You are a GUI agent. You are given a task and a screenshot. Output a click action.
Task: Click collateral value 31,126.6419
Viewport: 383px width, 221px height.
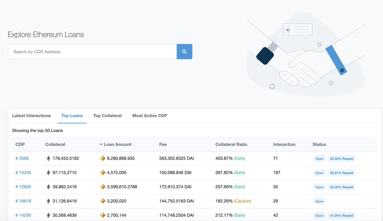64,201
